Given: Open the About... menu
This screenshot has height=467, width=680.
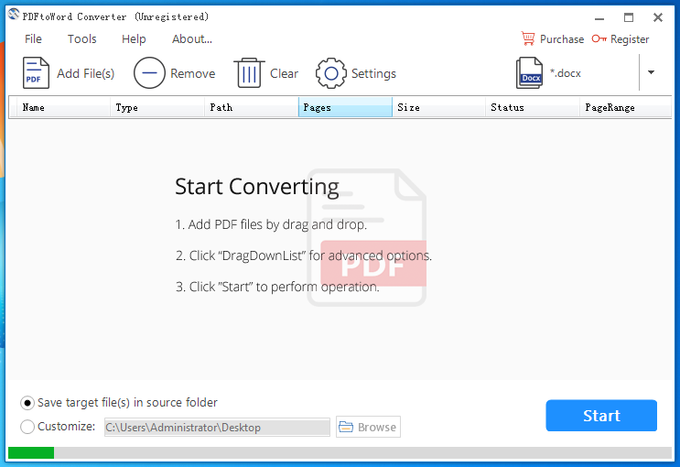Looking at the screenshot, I should 192,39.
